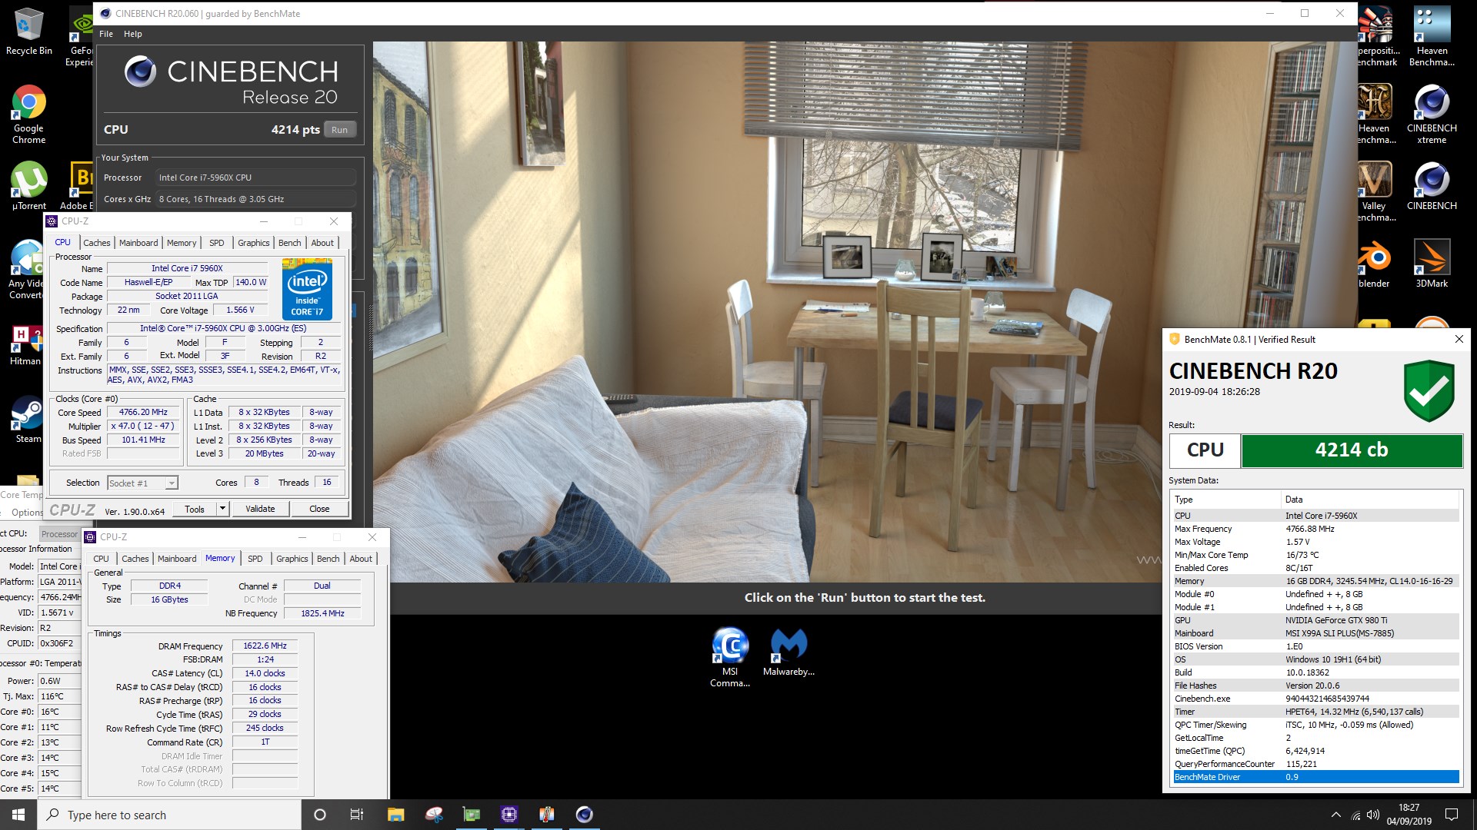The height and width of the screenshot is (830, 1477).
Task: Click the CPU-Z Close button
Action: [319, 509]
